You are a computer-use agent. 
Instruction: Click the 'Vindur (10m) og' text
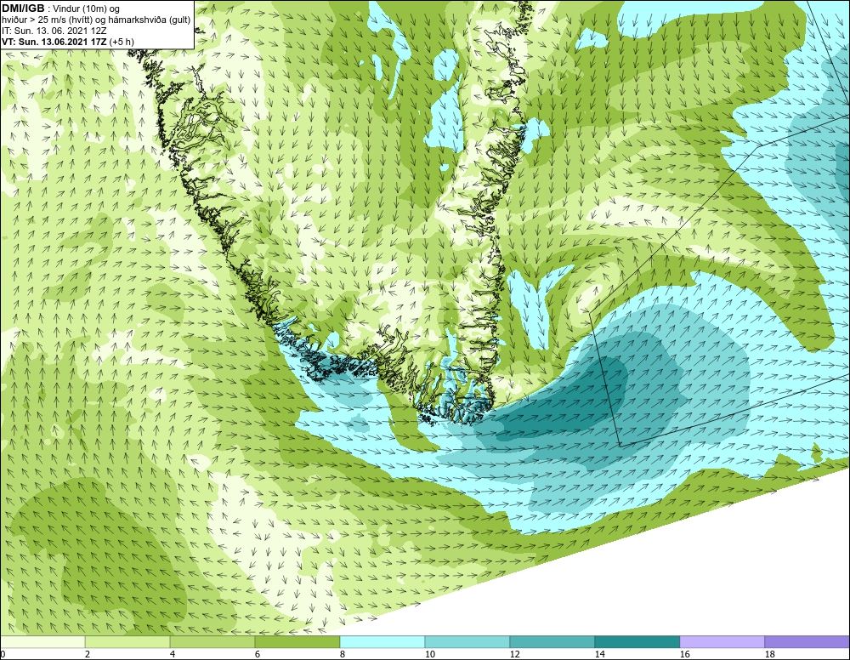86,9
